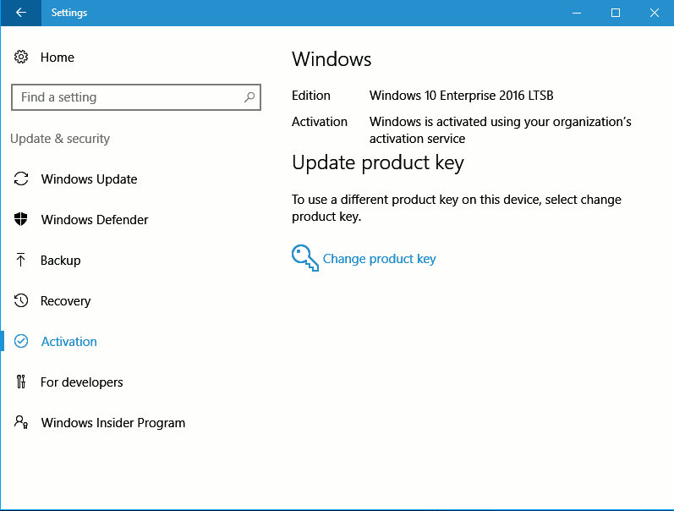Viewport: 674px width, 511px height.
Task: Click the 'Windows is activated' status text
Action: tap(501, 130)
